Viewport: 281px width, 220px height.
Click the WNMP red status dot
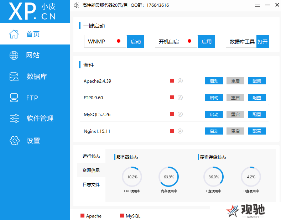click(119, 41)
